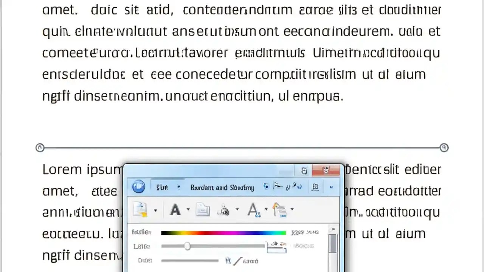Image resolution: width=484 pixels, height=272 pixels.
Task: Select the Rurdant aad Savufmy header
Action: [222, 187]
